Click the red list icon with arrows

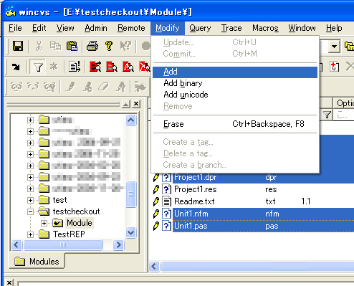(x=95, y=67)
